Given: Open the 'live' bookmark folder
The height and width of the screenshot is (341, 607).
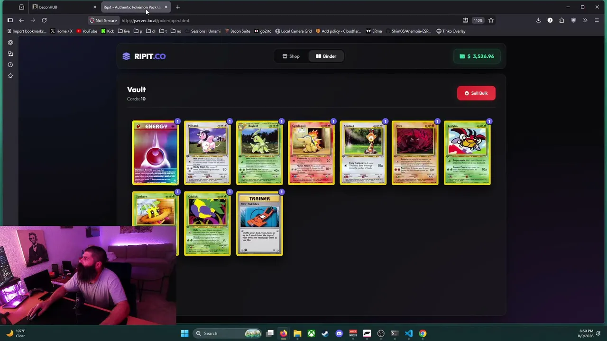Looking at the screenshot, I should (x=124, y=31).
